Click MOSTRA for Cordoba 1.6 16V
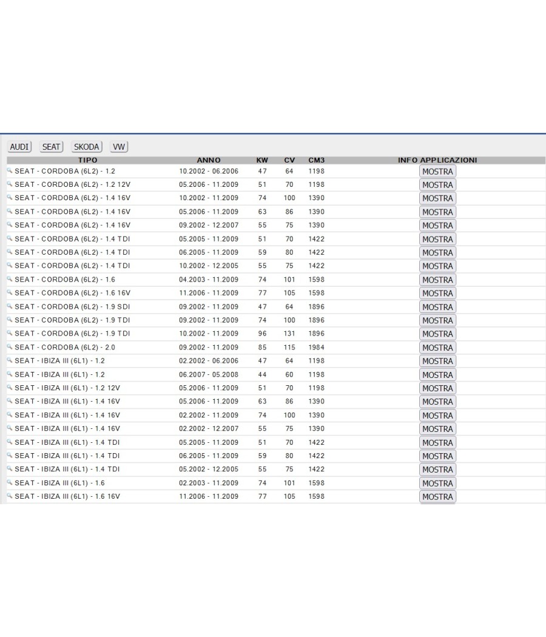 point(437,293)
